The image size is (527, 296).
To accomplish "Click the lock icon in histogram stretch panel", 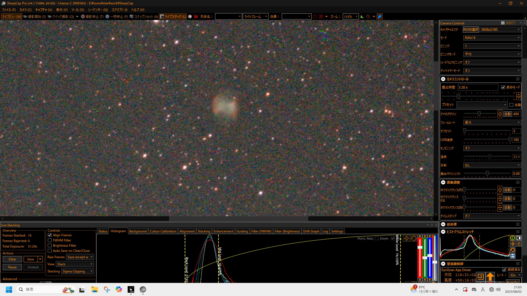I will coord(519,244).
